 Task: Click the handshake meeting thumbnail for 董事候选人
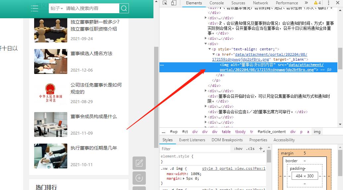[x=51, y=61]
